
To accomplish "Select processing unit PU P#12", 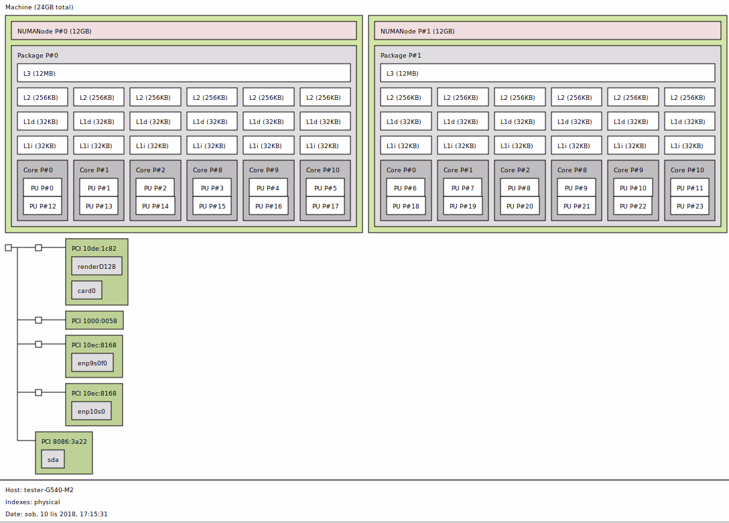I will point(42,206).
